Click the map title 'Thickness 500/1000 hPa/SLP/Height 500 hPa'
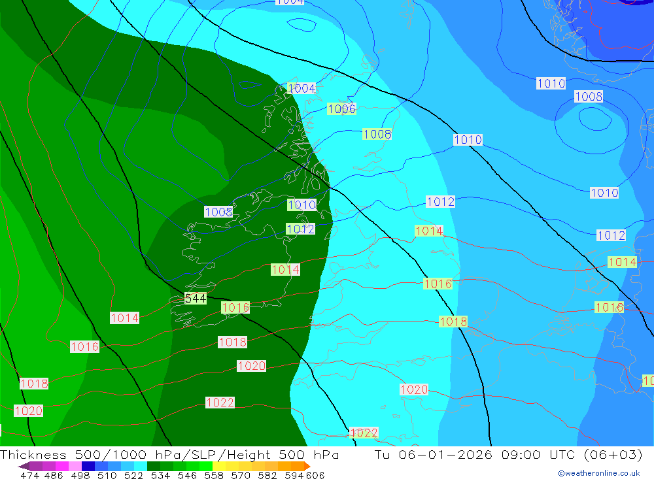Image resolution: width=654 pixels, height=479 pixels. [x=169, y=454]
